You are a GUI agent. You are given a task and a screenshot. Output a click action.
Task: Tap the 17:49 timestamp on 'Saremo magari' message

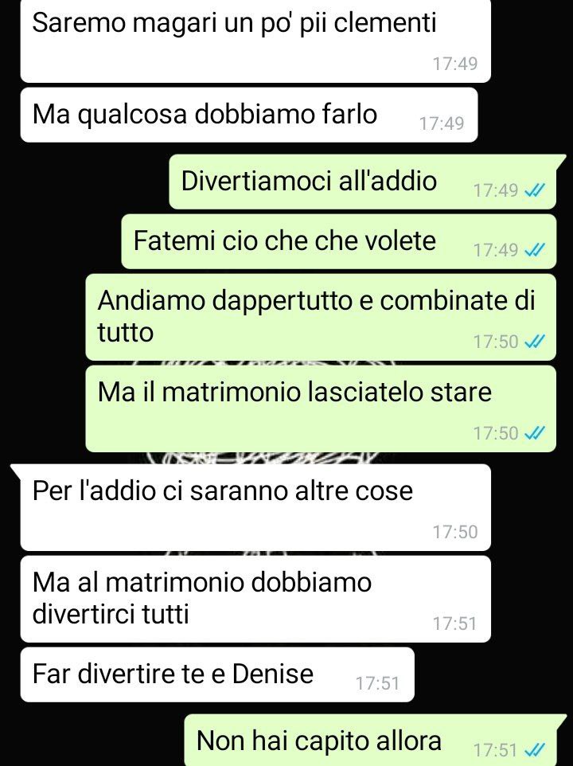pyautogui.click(x=455, y=64)
